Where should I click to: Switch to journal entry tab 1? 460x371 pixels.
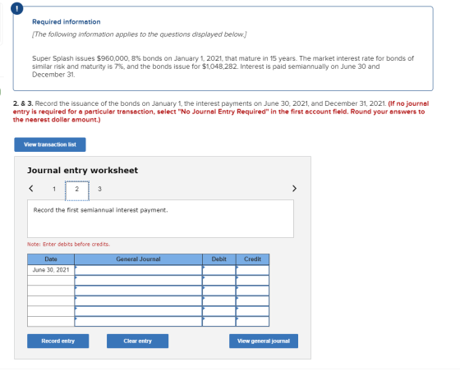tap(54, 189)
